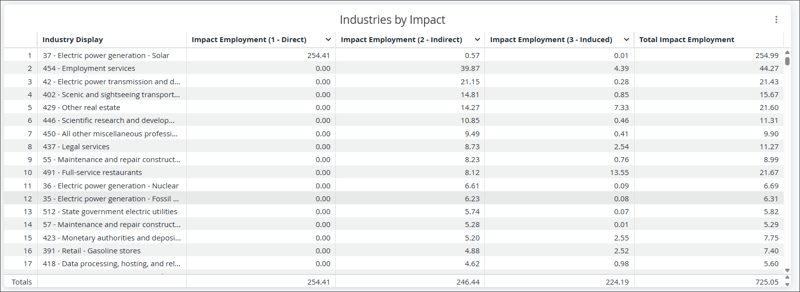Click table scrollbar down arrow

tap(787, 271)
